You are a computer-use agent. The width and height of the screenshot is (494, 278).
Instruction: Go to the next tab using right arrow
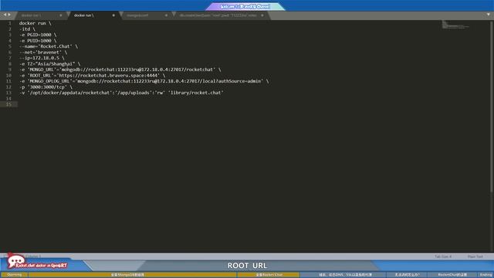click(9, 15)
